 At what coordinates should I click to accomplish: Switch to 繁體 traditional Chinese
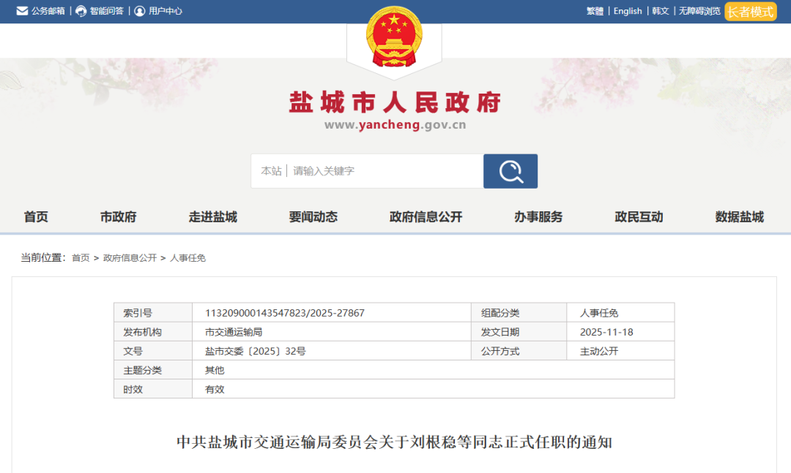595,11
